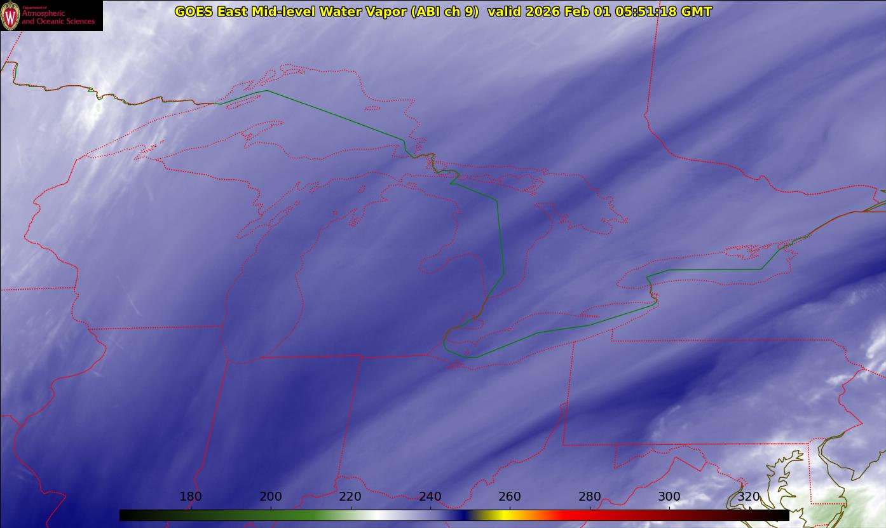
Task: Select the 240 value on the color scale
Action: click(430, 496)
